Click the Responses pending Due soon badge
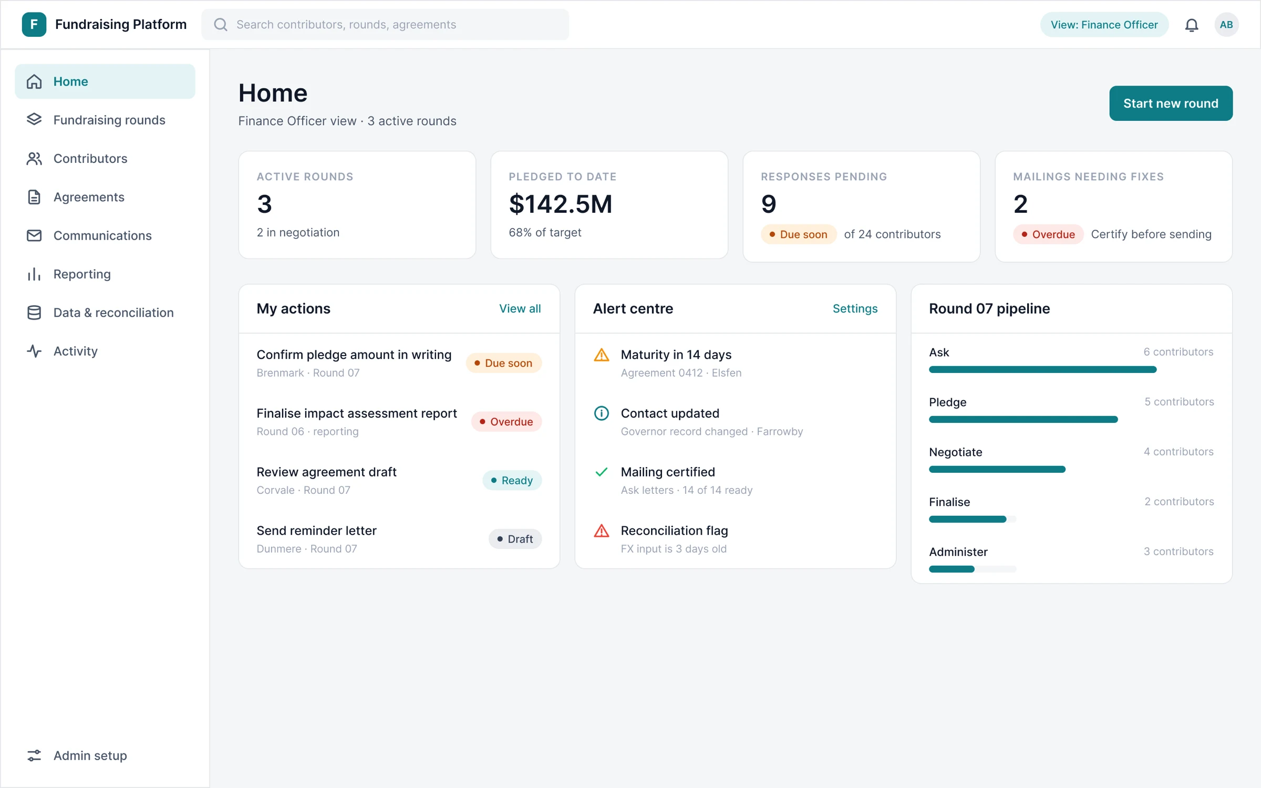This screenshot has width=1261, height=788. pyautogui.click(x=799, y=234)
